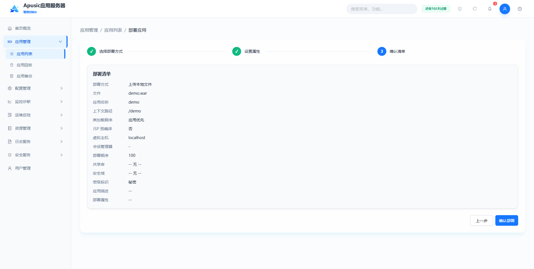Click the 上一步 button
Image resolution: width=534 pixels, height=269 pixels.
(x=481, y=220)
